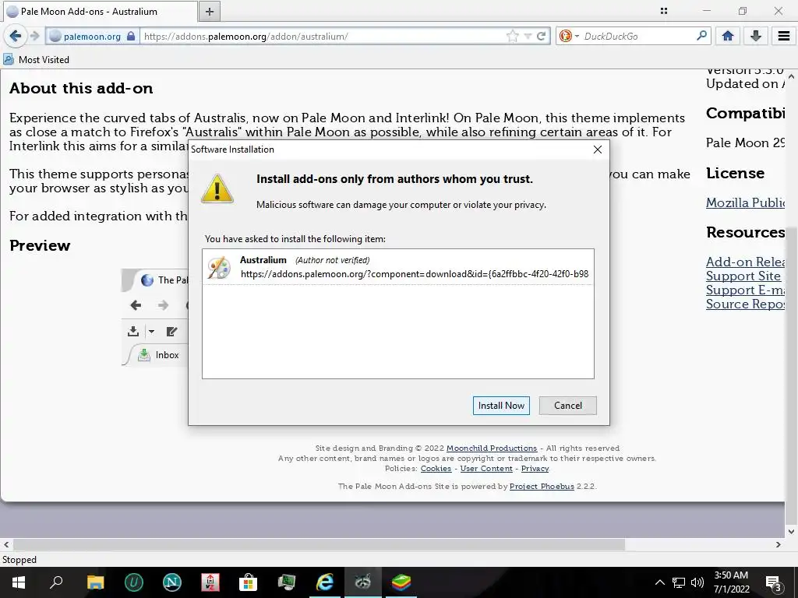
Task: Open the Support E-mail link
Action: point(746,290)
